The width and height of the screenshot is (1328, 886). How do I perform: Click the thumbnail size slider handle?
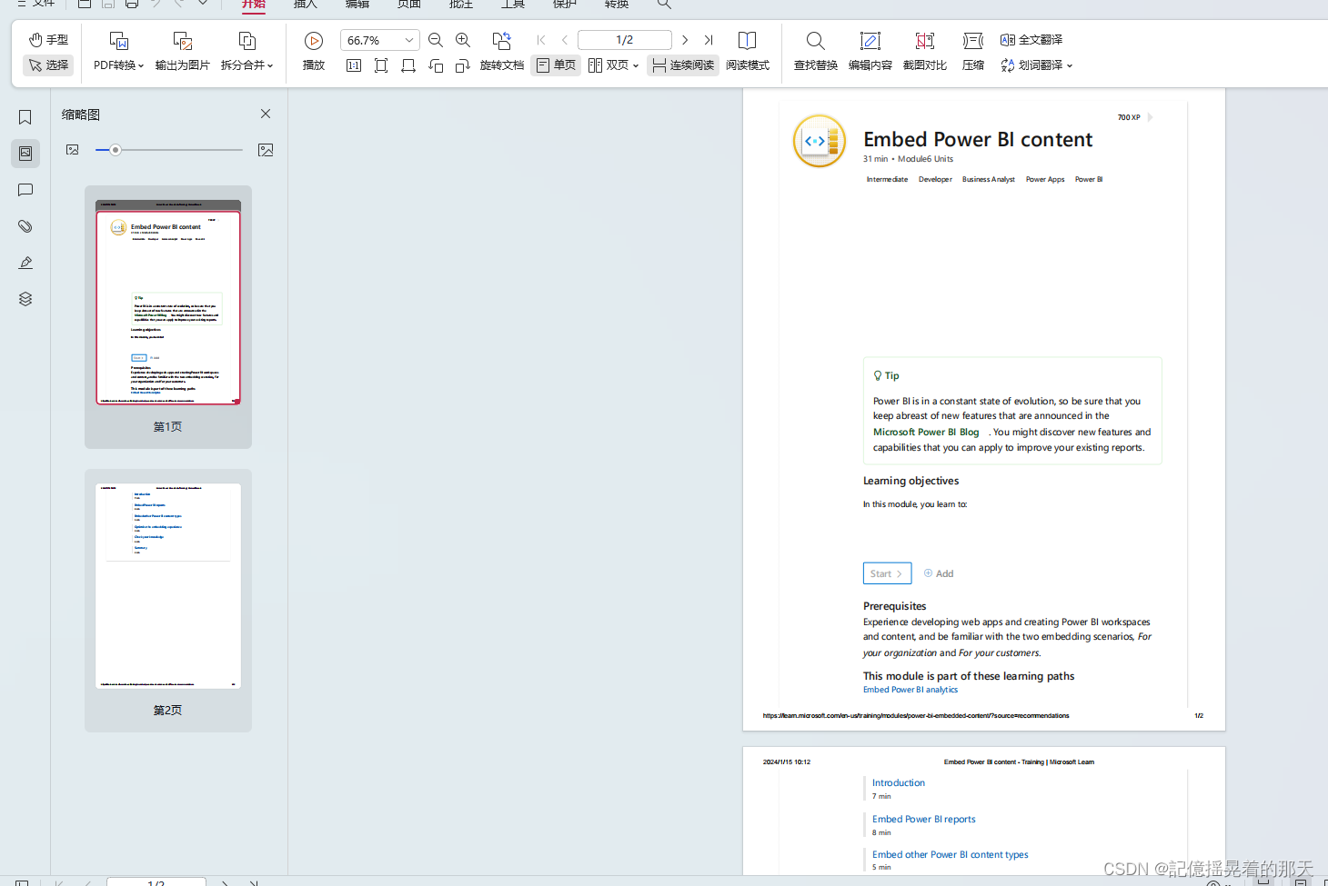coord(116,150)
